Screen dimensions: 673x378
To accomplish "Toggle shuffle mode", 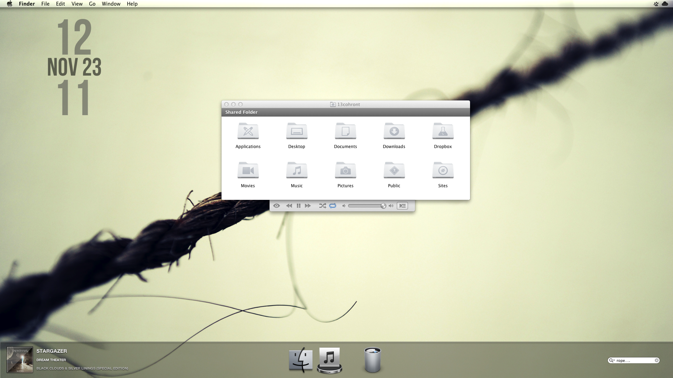I will click(322, 206).
